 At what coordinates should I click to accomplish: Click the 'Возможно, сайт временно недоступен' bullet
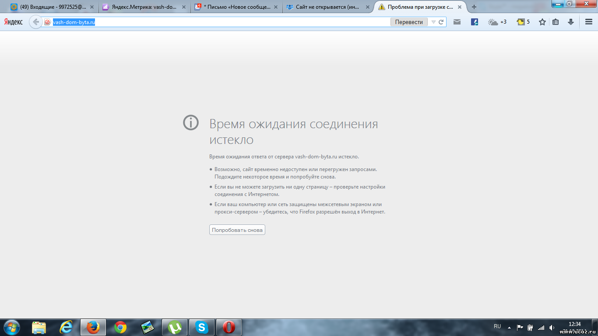pos(295,173)
